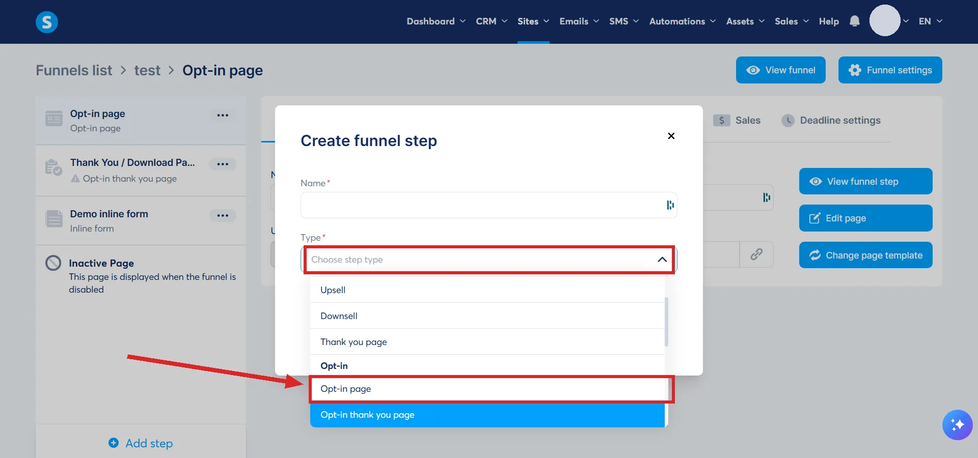
Task: Click the step type list scrollbar
Action: pos(666,322)
